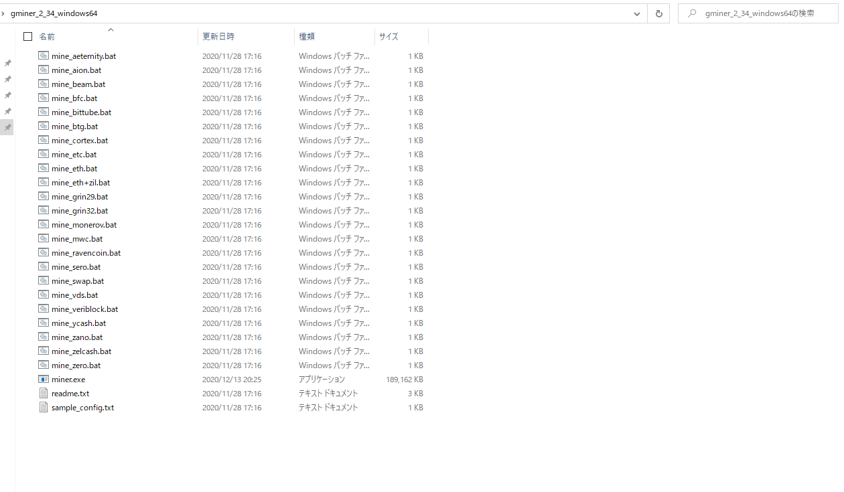Sort files by 種類 column header

(307, 37)
